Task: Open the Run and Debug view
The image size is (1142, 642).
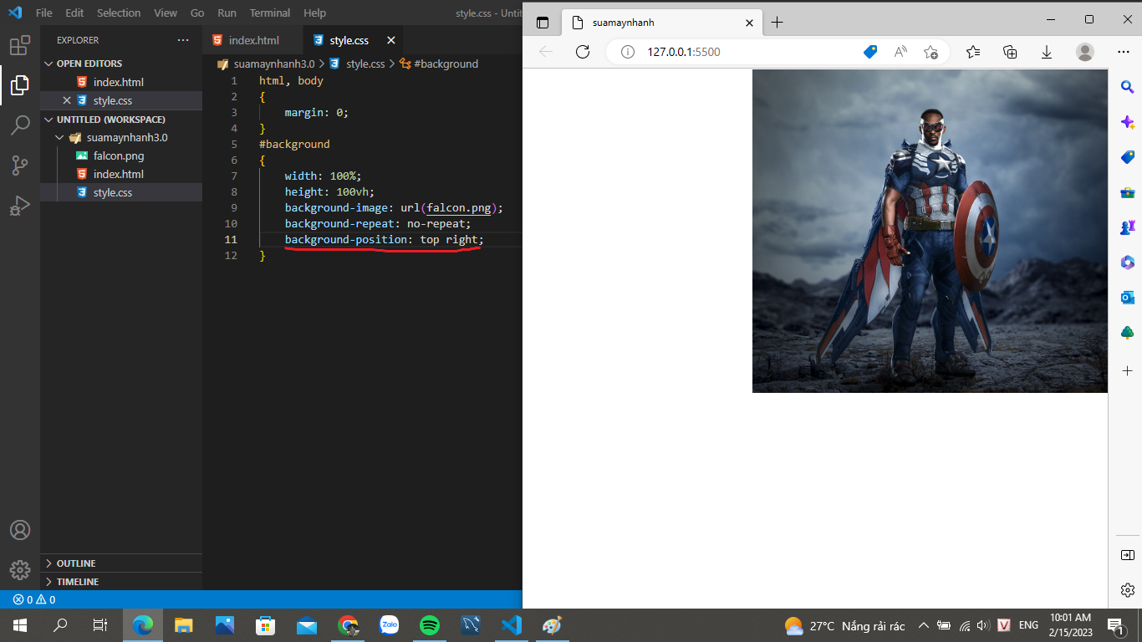Action: coord(20,206)
